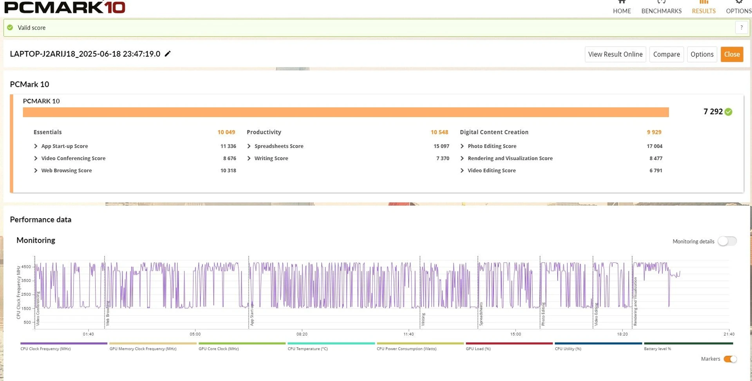Click View Result Online button

click(615, 54)
